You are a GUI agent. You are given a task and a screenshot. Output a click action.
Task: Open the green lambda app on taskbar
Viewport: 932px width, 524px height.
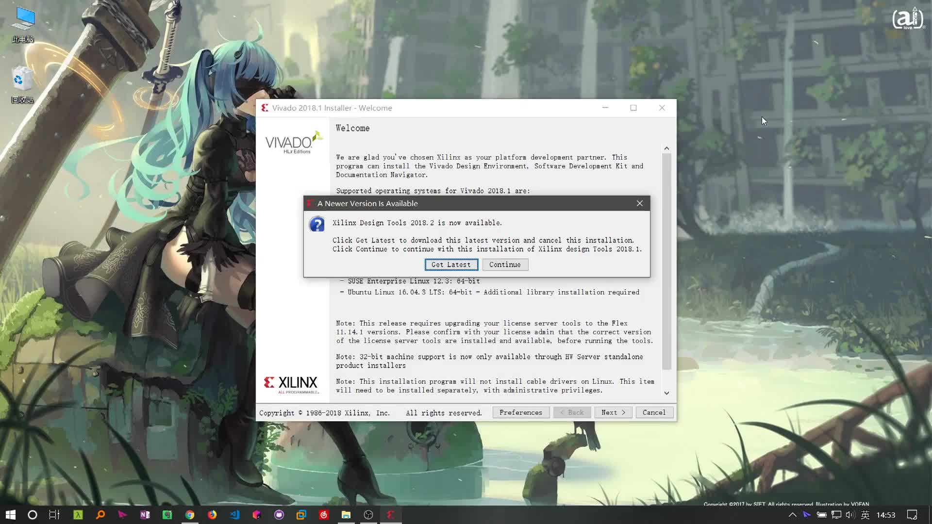[78, 515]
